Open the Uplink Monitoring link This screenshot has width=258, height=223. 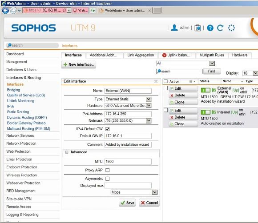point(20,101)
